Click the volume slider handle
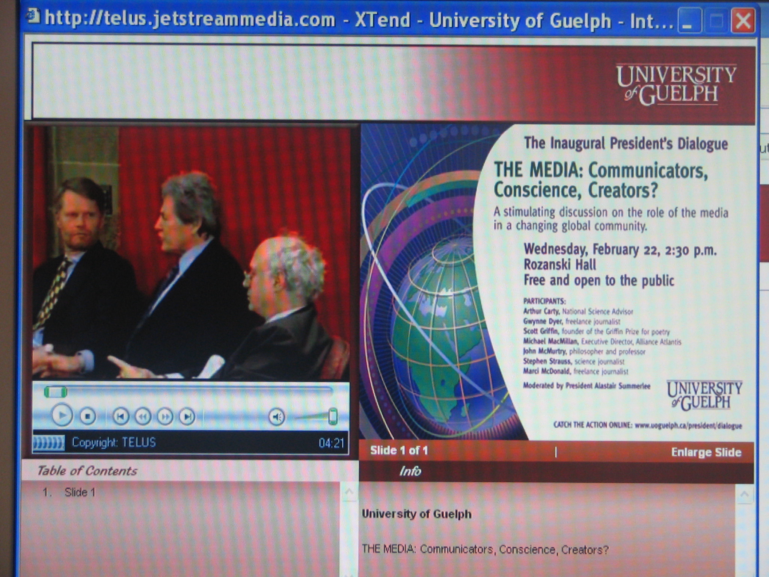 point(333,416)
